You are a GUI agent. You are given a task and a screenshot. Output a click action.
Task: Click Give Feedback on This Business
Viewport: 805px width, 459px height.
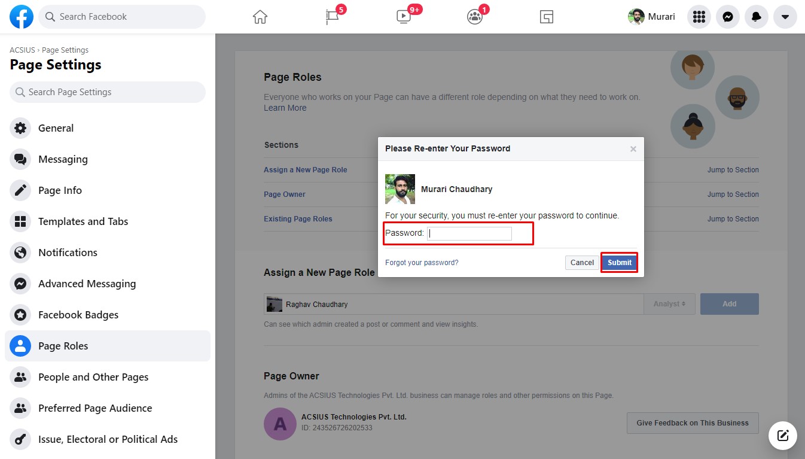[692, 422]
